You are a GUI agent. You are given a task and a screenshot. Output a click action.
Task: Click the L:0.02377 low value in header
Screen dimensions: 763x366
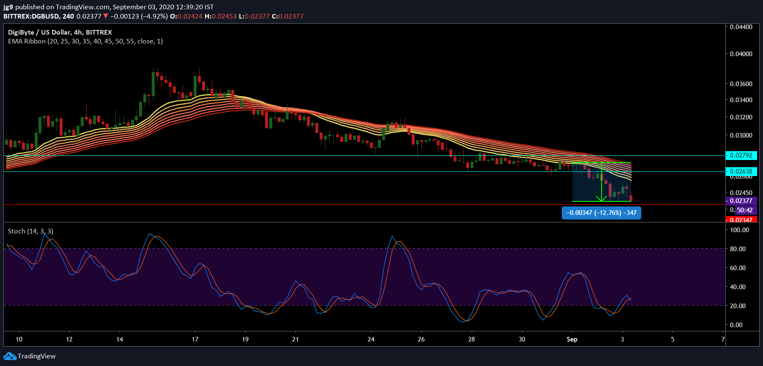[254, 16]
